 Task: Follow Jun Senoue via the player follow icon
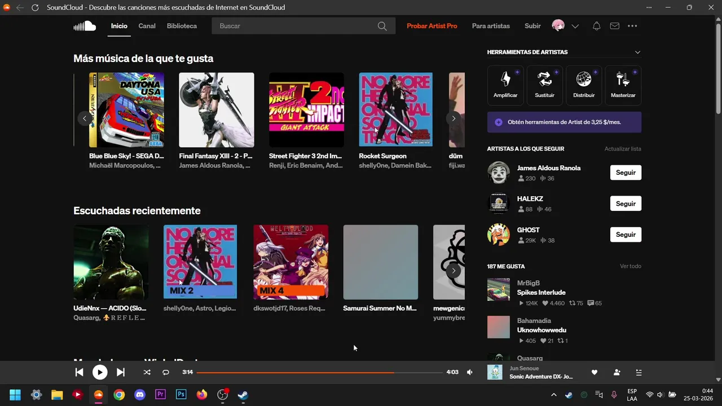tap(617, 372)
